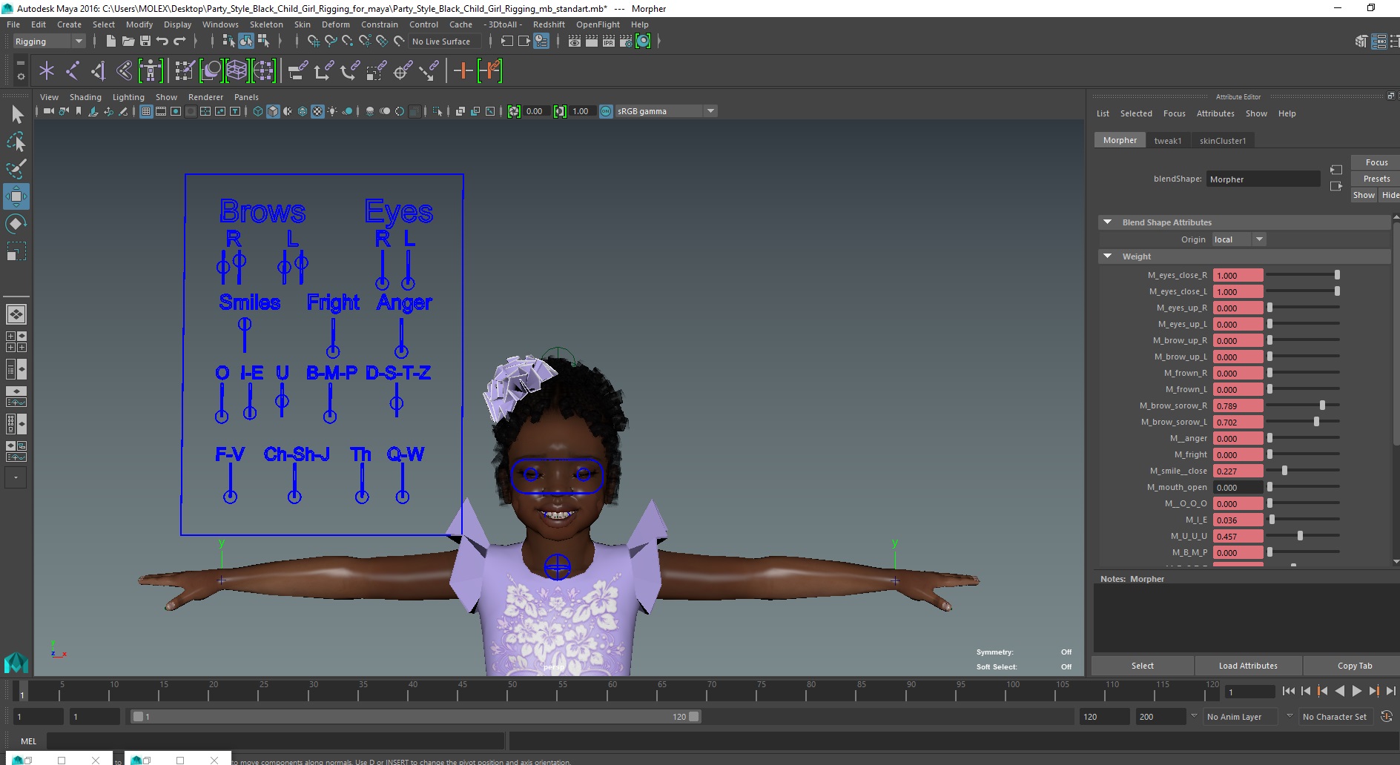Click the Set Driven Key shelf icon
The width and height of the screenshot is (1400, 765).
[489, 71]
